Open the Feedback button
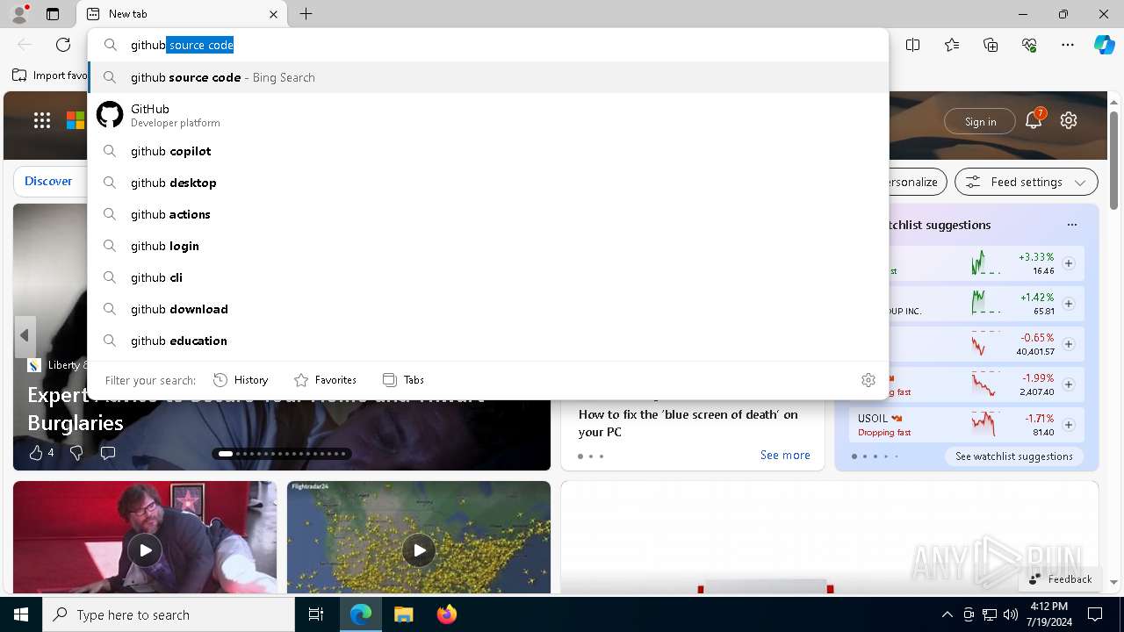The height and width of the screenshot is (632, 1124). point(1060,579)
